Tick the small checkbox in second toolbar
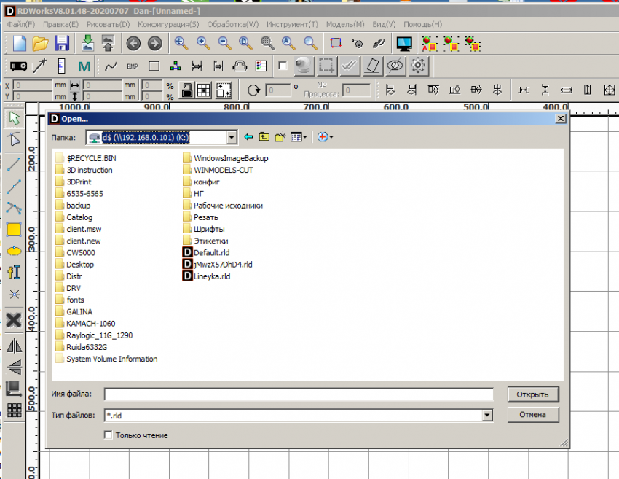This screenshot has width=619, height=479. [283, 66]
